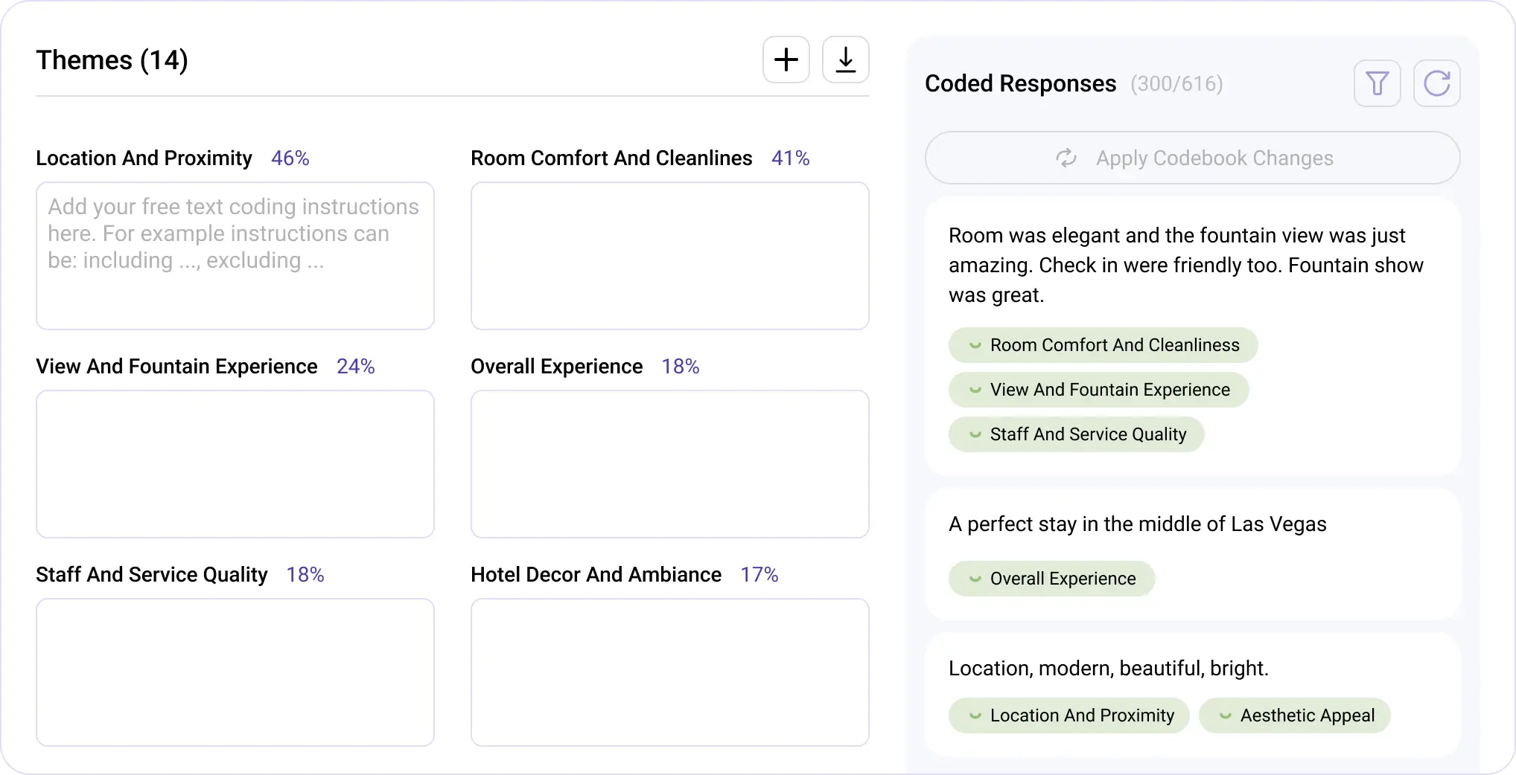Expand the Staff And Service Quality tag chevron
1516x775 pixels.
[x=975, y=434]
